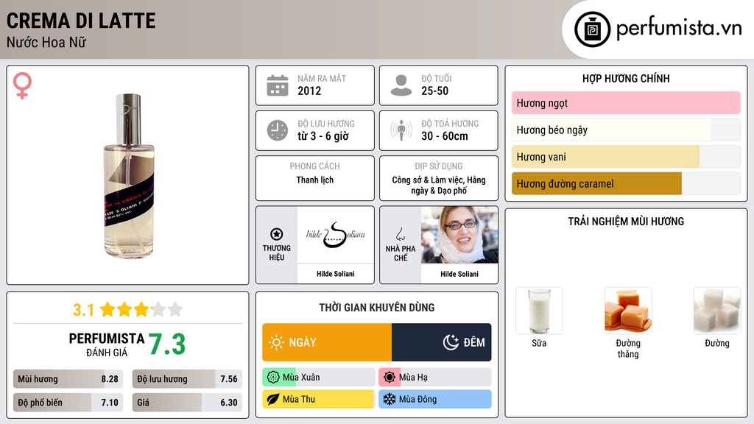Click the person icon beside Độ tuổi
The image size is (754, 424).
point(401,85)
